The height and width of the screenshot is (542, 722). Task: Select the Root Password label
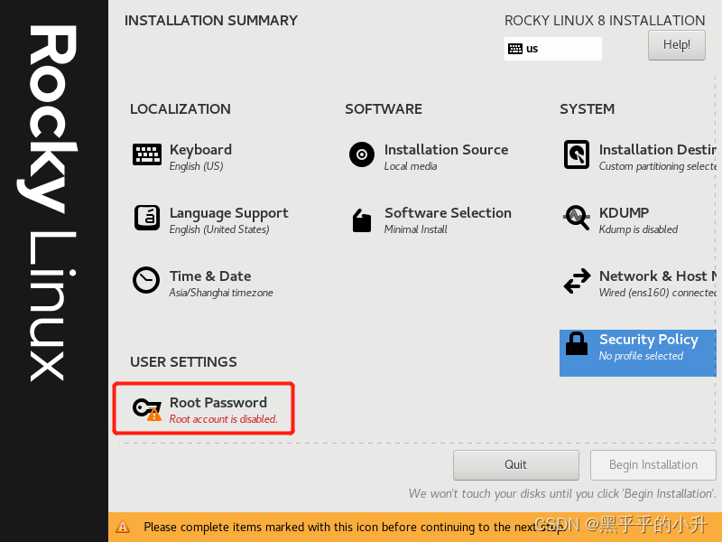(218, 402)
